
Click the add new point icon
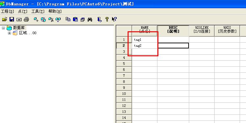pyautogui.click(x=36, y=19)
